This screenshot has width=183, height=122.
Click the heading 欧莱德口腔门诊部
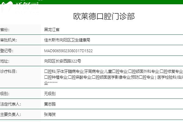tap(104, 16)
